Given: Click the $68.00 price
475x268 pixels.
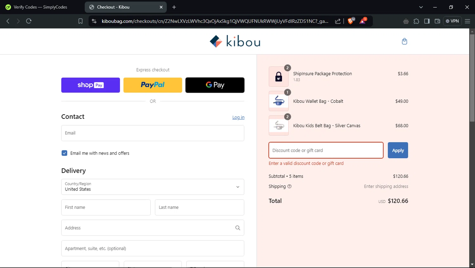Looking at the screenshot, I should pos(402,126).
